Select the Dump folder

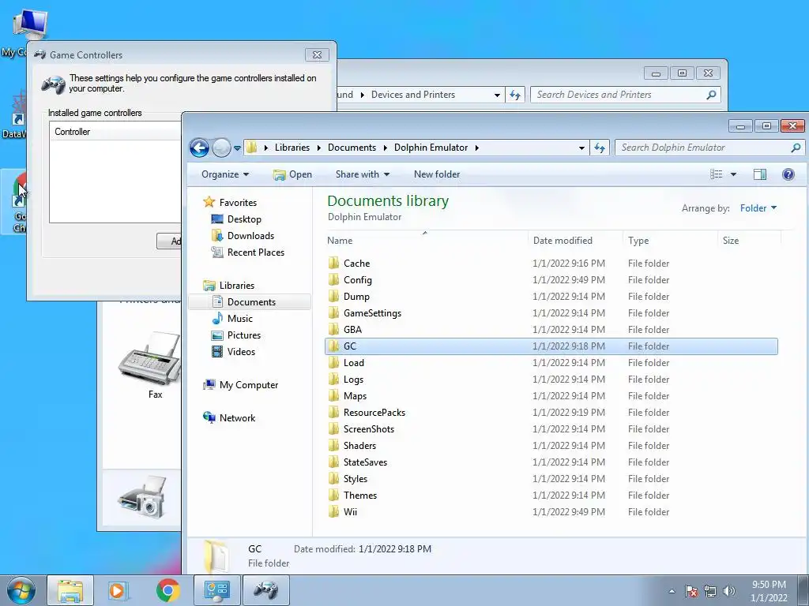356,297
